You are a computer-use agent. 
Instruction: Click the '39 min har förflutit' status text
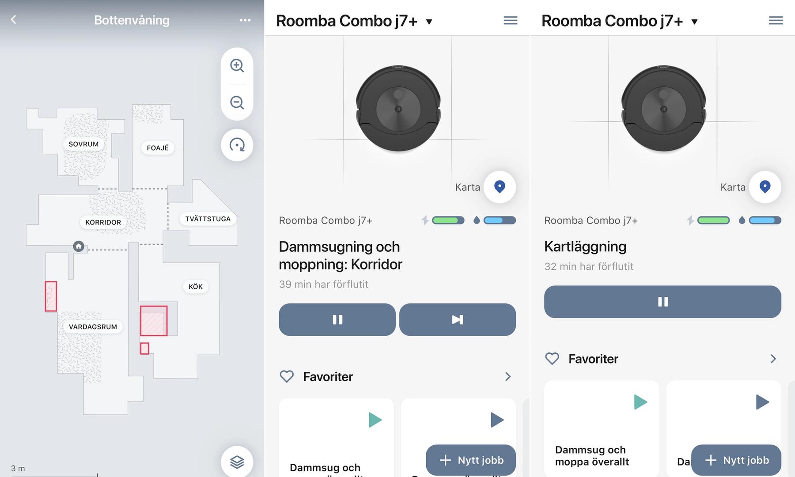point(324,284)
